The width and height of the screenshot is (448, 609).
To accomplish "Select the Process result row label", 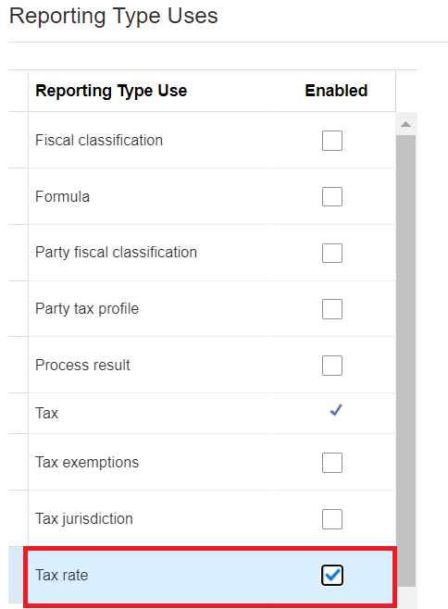I will [x=82, y=365].
